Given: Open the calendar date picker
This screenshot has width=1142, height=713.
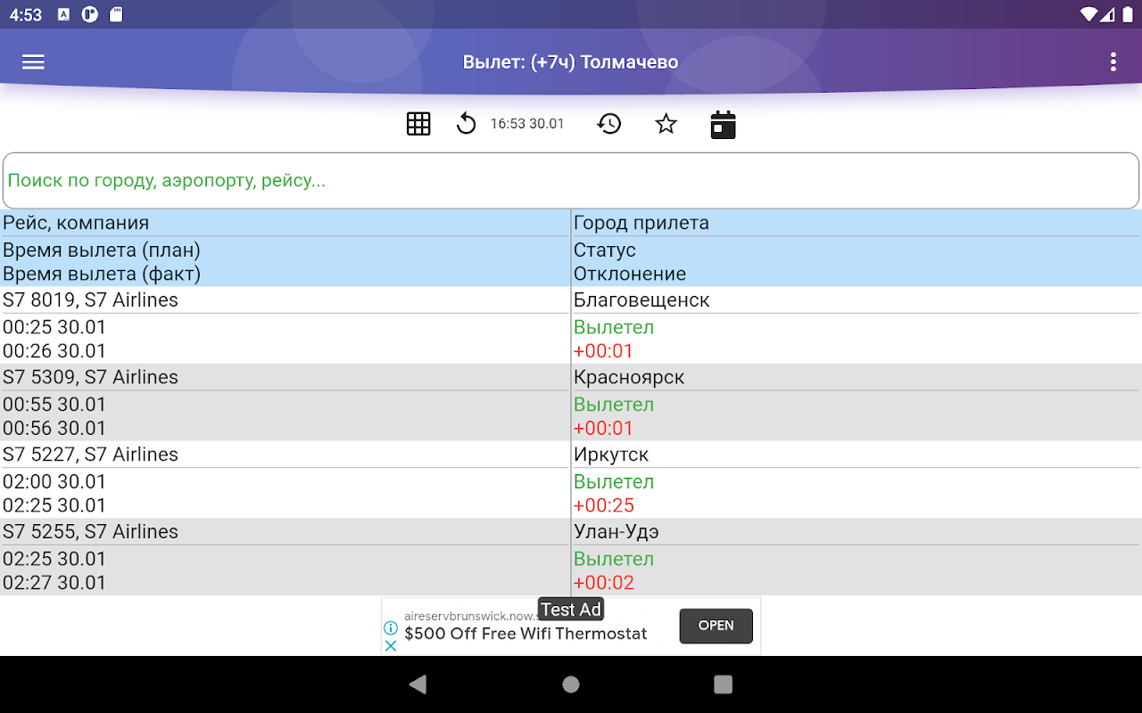Looking at the screenshot, I should click(723, 125).
